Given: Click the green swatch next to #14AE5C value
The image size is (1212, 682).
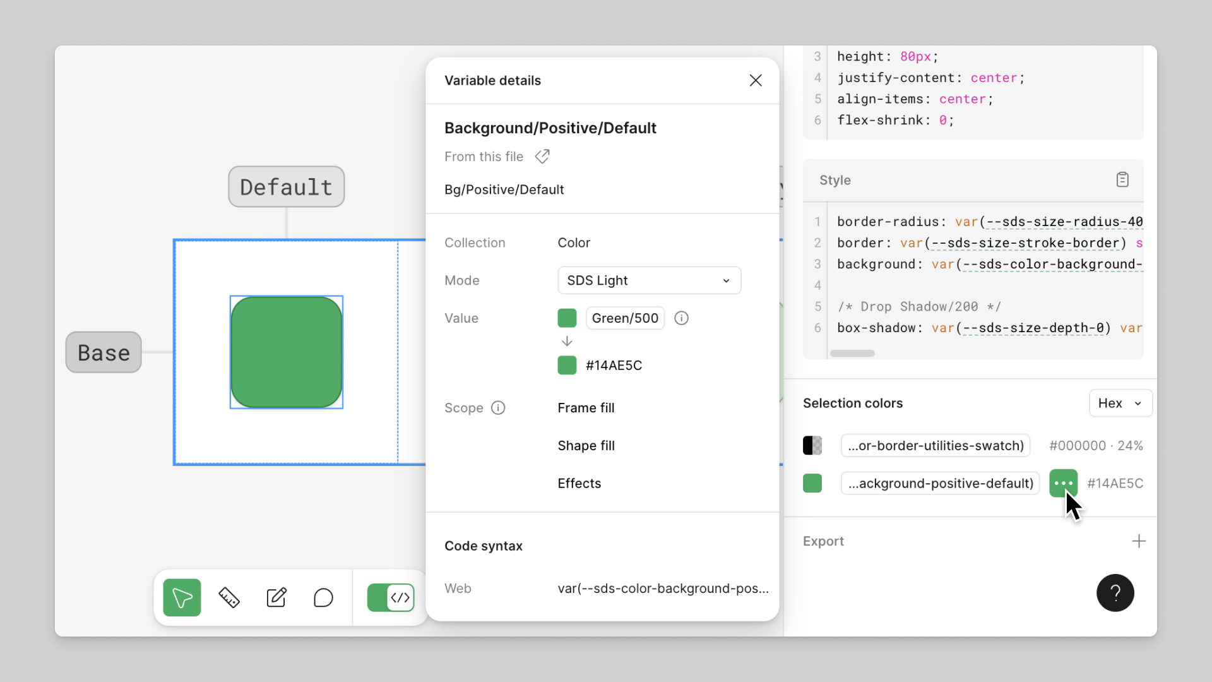Looking at the screenshot, I should pyautogui.click(x=567, y=366).
